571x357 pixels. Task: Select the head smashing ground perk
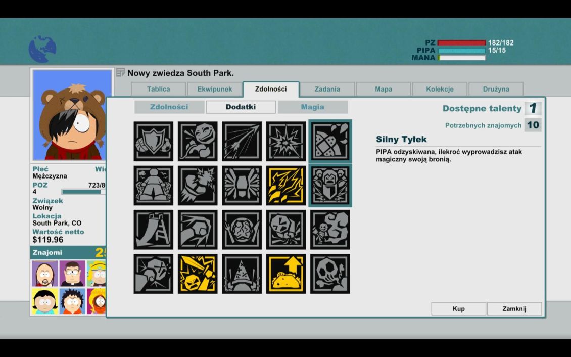click(x=286, y=230)
